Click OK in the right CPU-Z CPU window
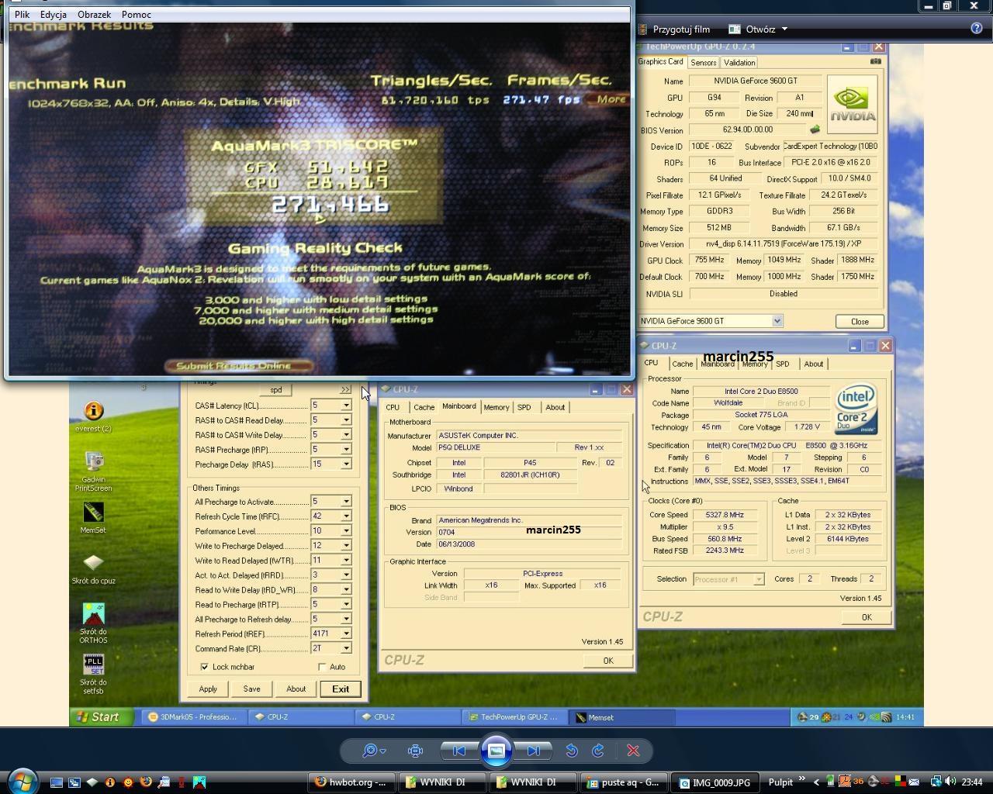Screen dimensions: 993x794 [867, 617]
